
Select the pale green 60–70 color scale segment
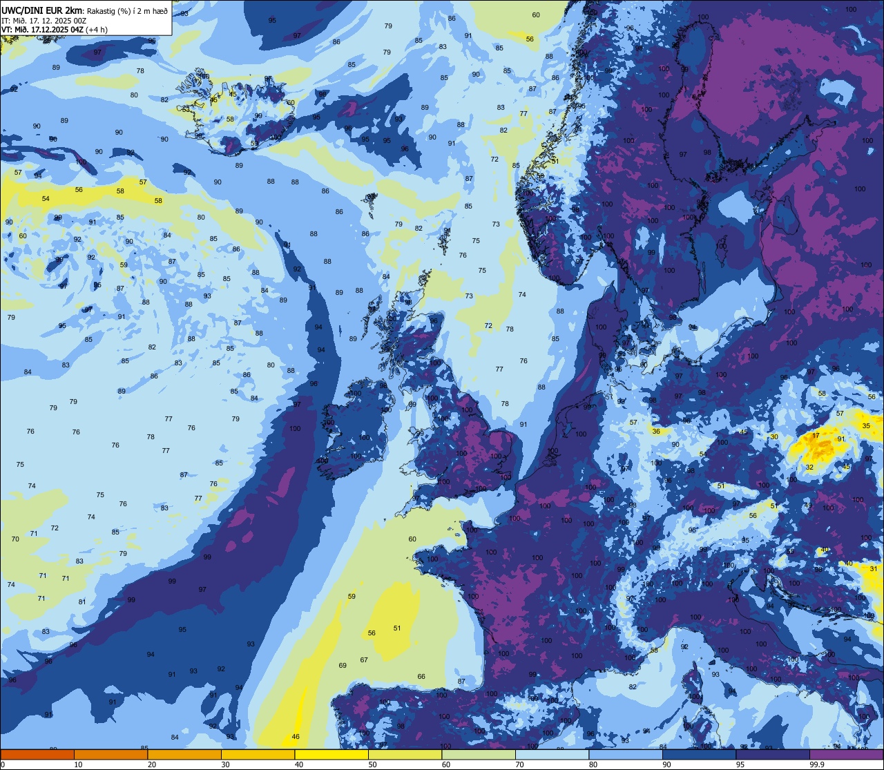coord(479,754)
